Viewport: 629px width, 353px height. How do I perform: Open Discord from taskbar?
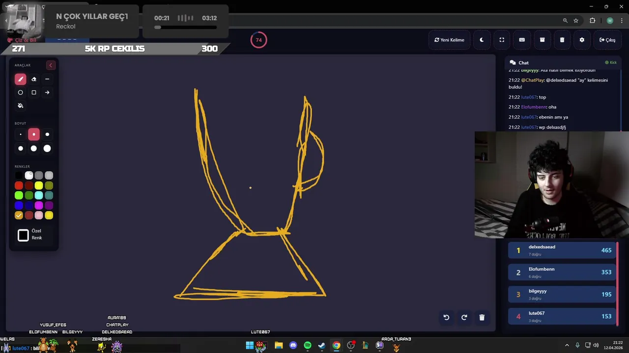tap(293, 346)
